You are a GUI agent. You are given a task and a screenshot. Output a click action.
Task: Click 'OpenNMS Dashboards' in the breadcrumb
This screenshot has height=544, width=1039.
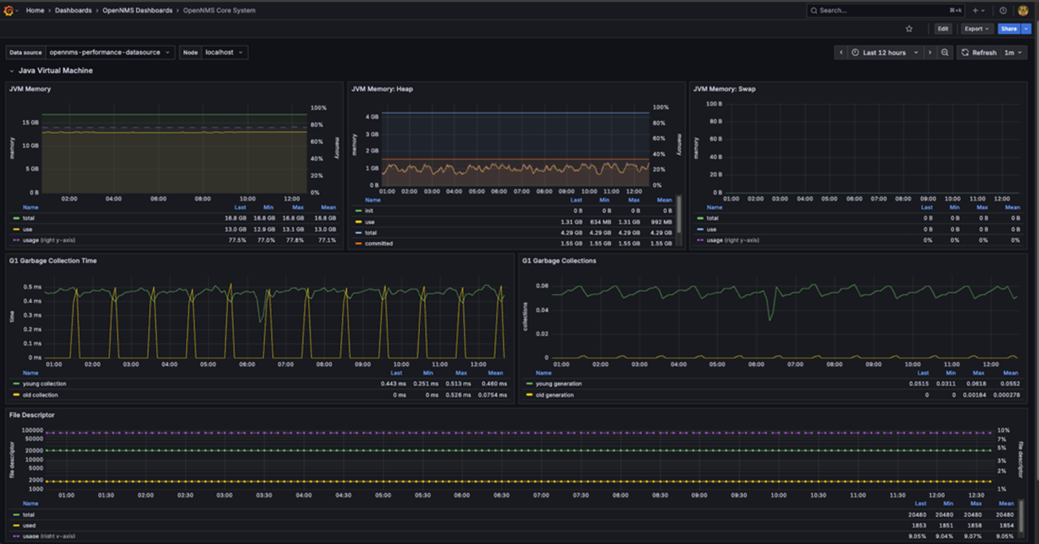pos(136,10)
